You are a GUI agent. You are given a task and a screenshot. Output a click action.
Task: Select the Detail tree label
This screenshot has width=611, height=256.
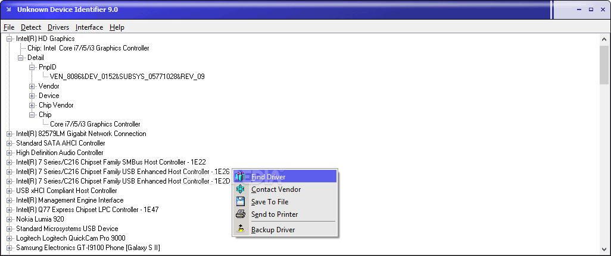point(36,58)
